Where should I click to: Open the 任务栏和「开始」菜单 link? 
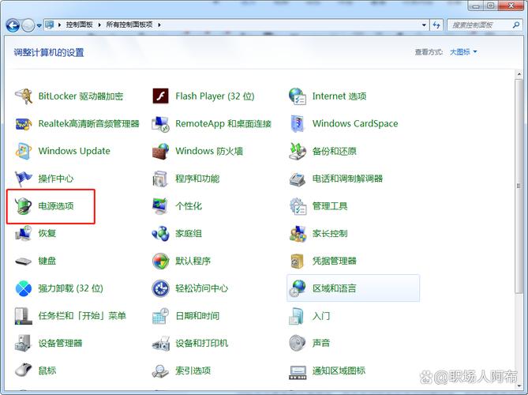[x=82, y=316]
